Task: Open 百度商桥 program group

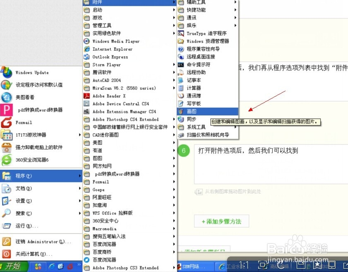Action: click(x=130, y=252)
